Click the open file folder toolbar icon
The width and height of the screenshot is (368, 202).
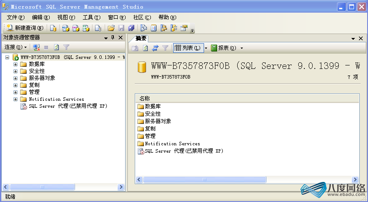pos(111,28)
